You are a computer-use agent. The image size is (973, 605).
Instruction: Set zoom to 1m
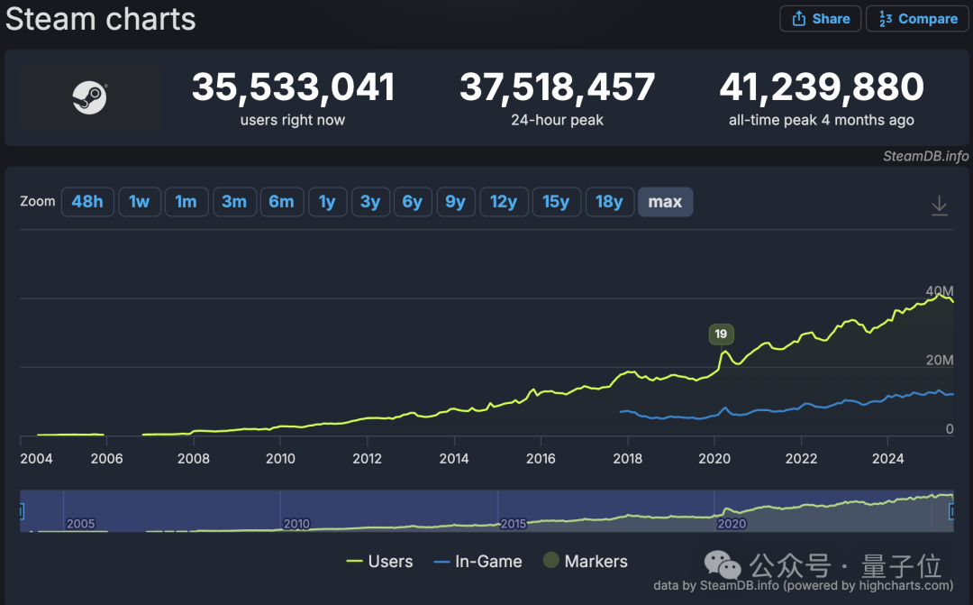[186, 202]
